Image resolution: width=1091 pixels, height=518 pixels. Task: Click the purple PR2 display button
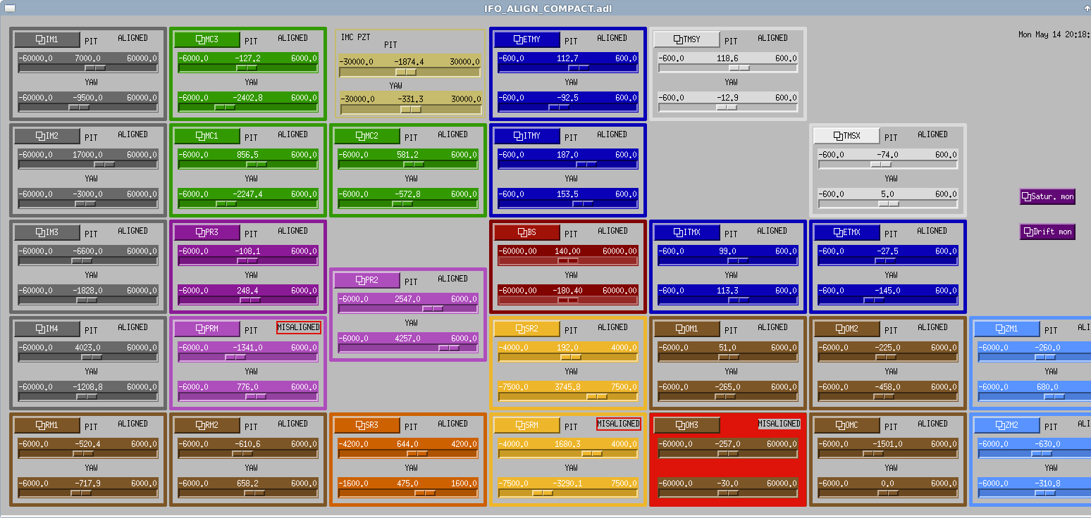click(367, 281)
